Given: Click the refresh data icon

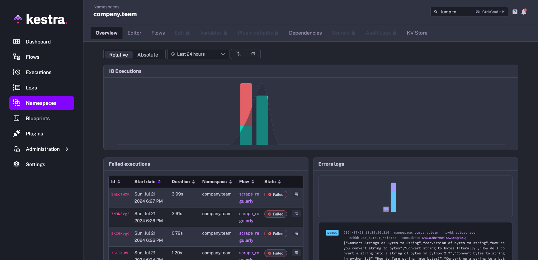Looking at the screenshot, I should pyautogui.click(x=253, y=54).
